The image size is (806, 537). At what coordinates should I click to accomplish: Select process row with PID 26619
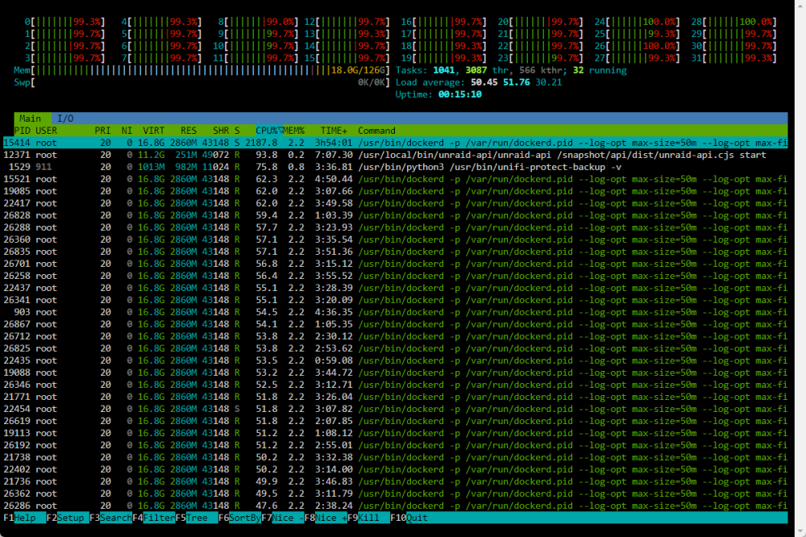[395, 421]
